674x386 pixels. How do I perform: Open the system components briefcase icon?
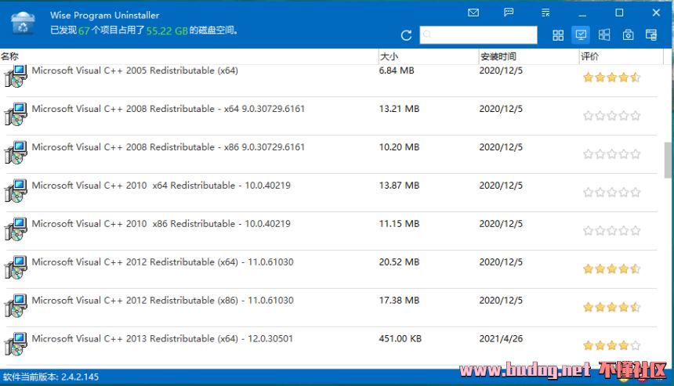[x=628, y=35]
